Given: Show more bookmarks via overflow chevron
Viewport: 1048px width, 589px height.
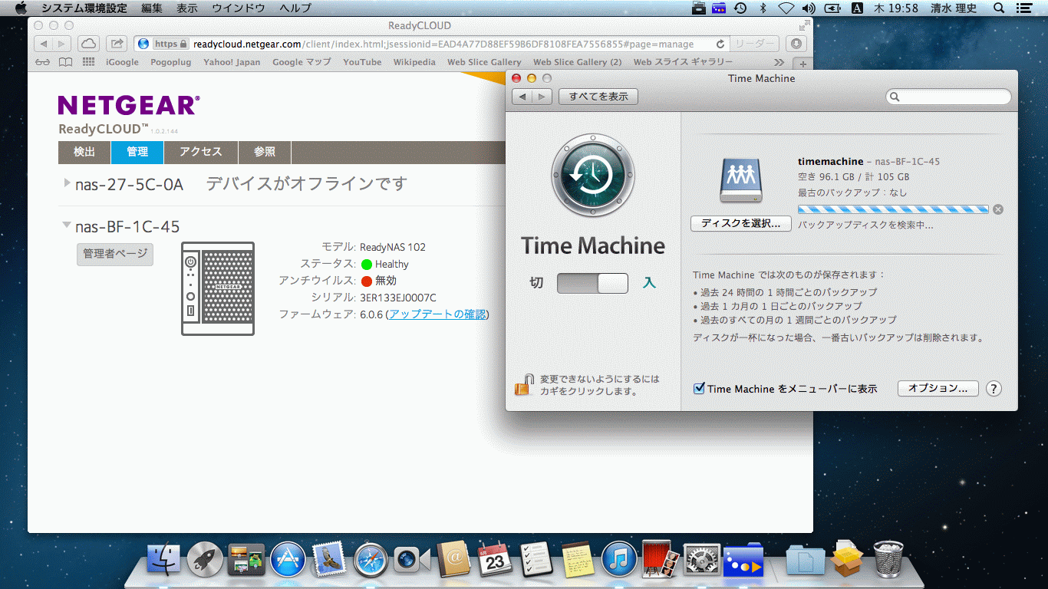Looking at the screenshot, I should pos(779,62).
